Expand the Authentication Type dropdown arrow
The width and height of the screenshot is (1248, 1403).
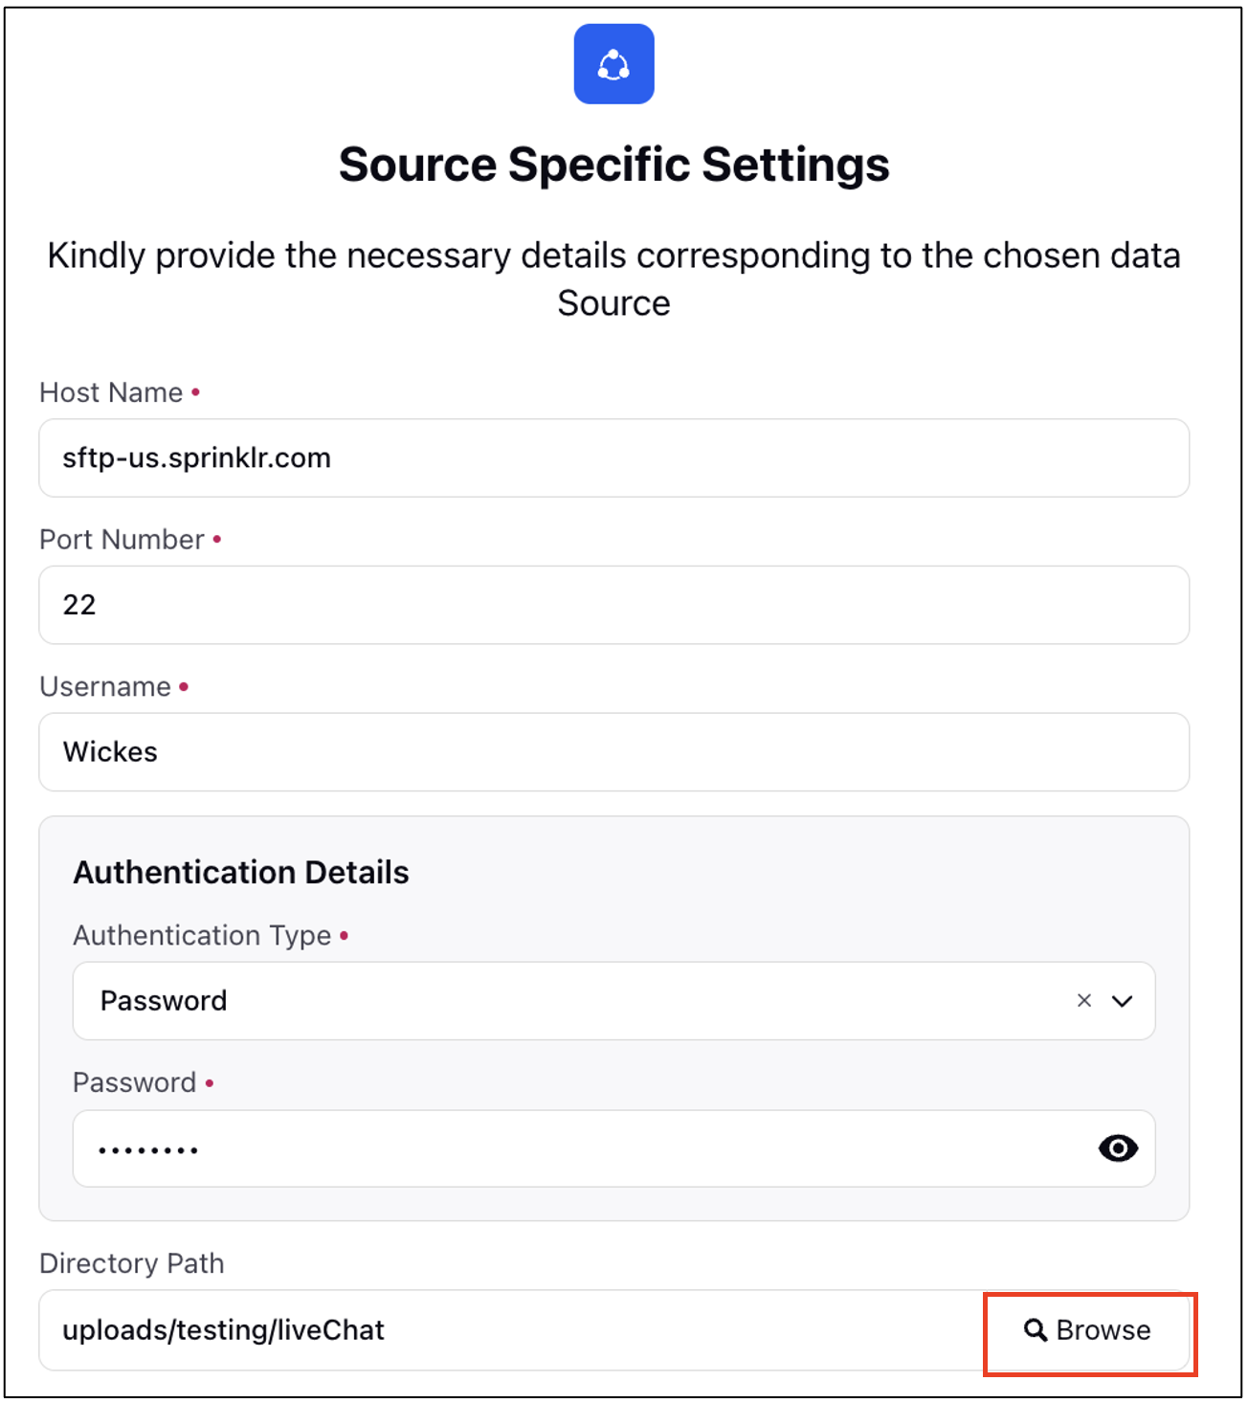click(1123, 1001)
